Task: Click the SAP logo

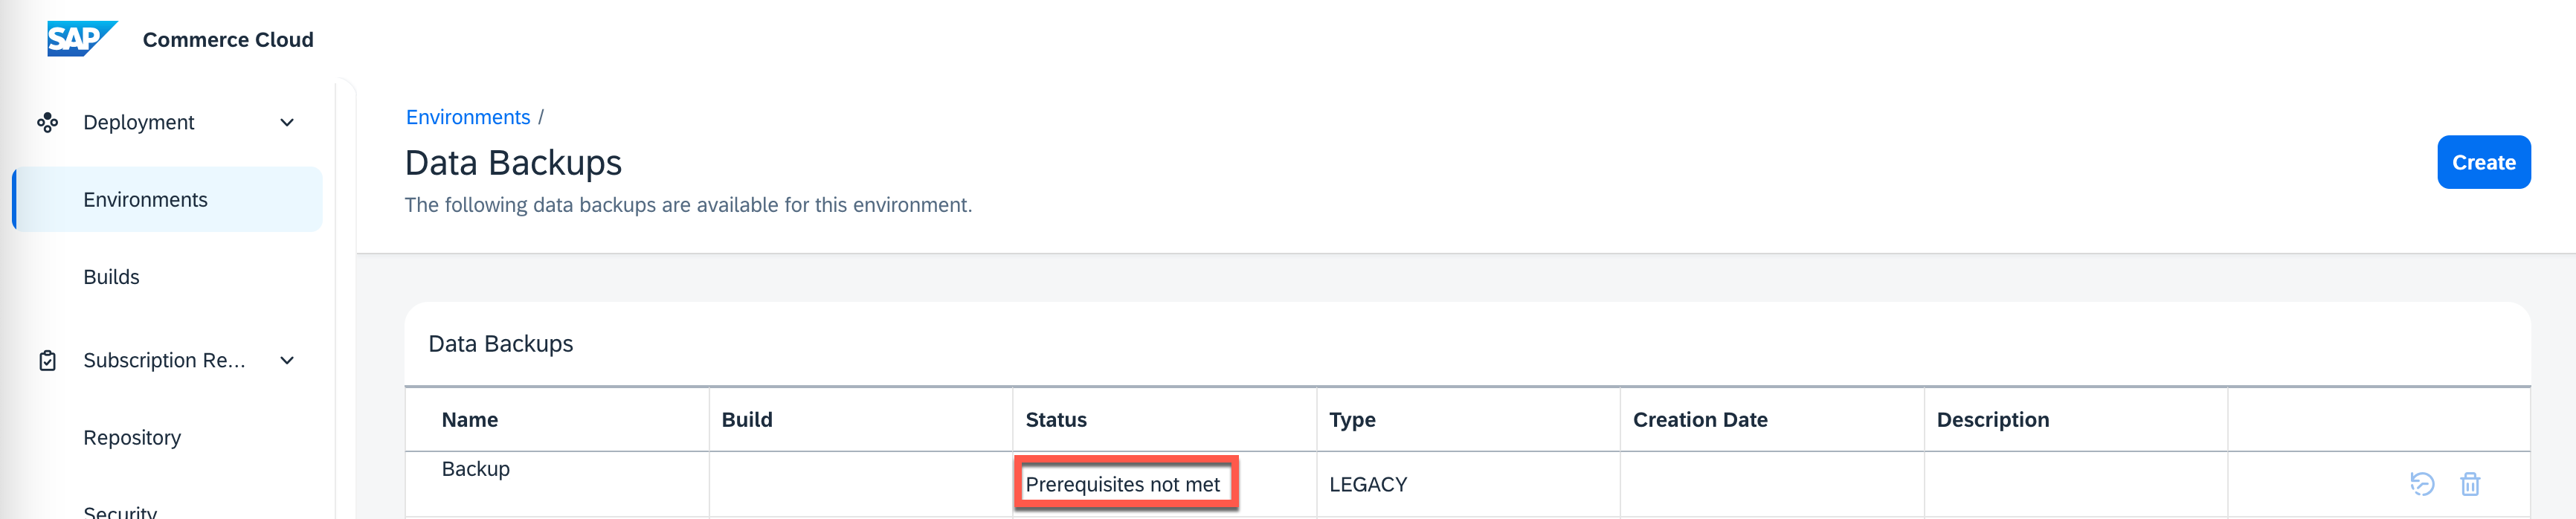Action: tap(82, 39)
